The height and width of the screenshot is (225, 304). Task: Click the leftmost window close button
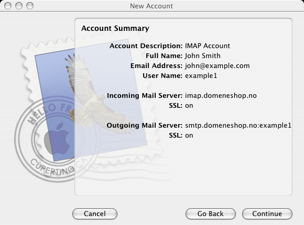coord(8,6)
